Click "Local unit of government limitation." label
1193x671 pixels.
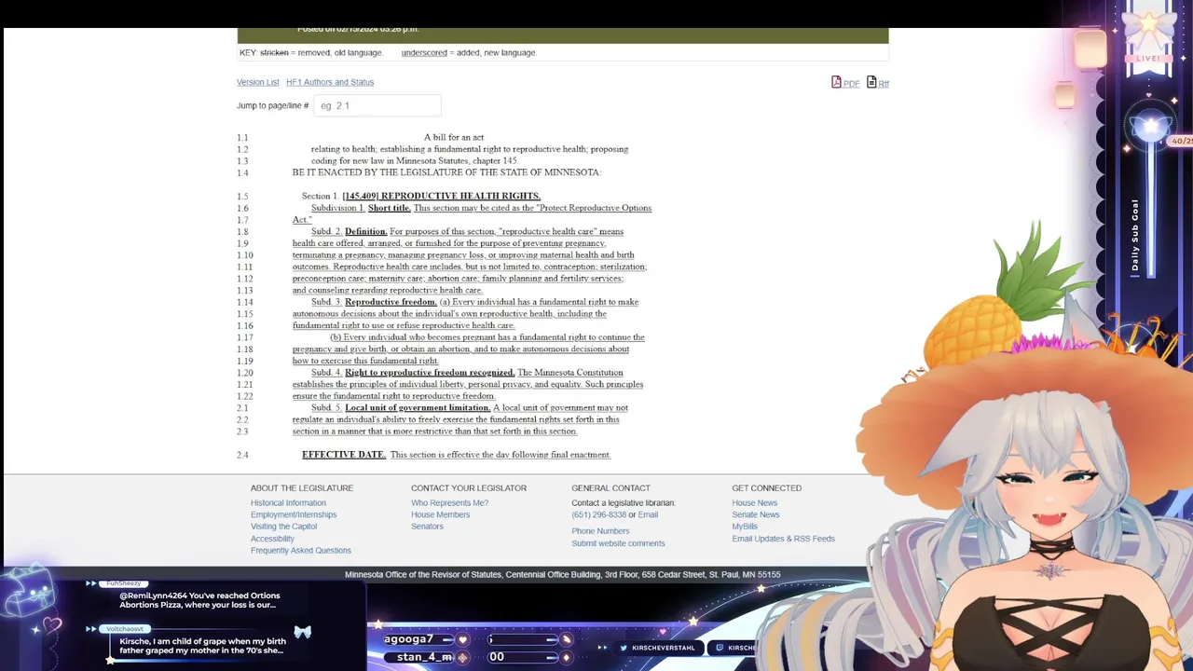[x=418, y=408]
